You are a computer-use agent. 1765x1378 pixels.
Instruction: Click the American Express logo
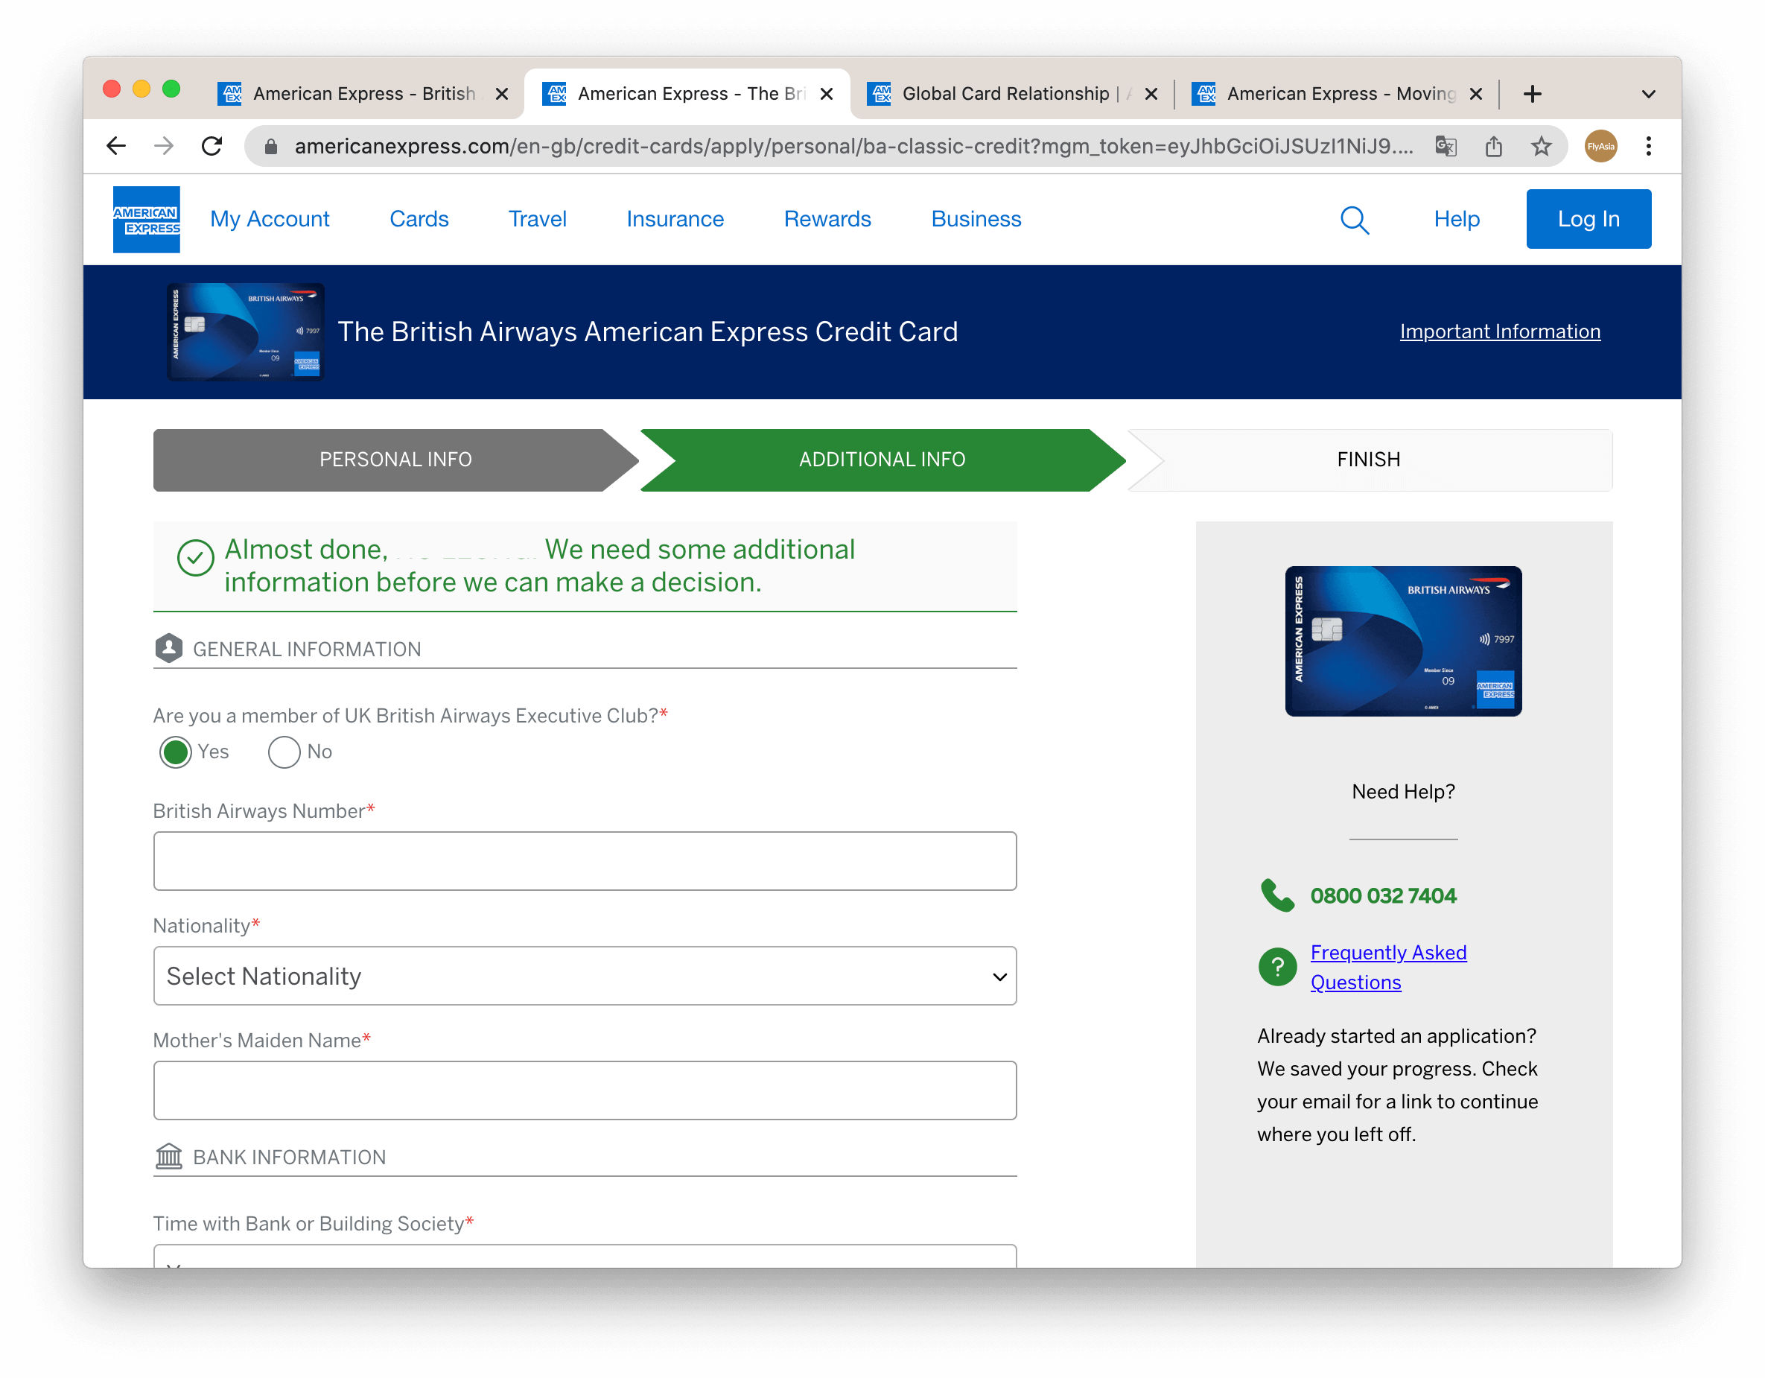click(146, 219)
